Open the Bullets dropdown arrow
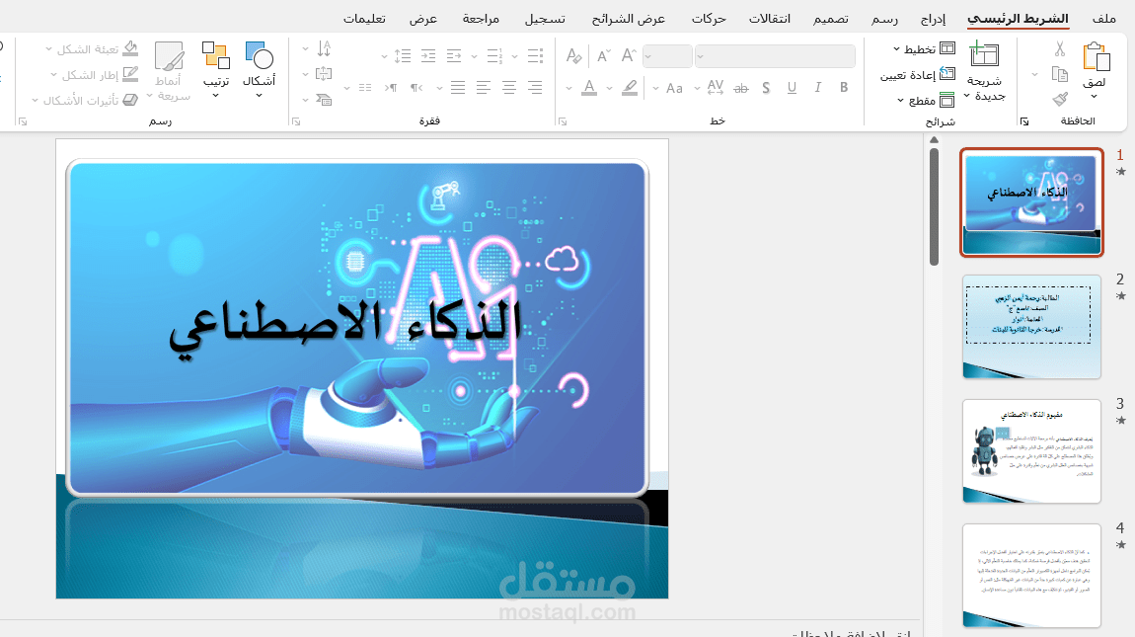The image size is (1135, 637). 514,56
